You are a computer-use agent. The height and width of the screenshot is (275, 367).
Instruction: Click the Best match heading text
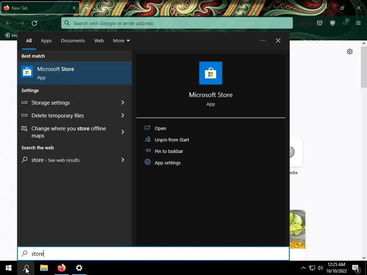[x=33, y=56]
